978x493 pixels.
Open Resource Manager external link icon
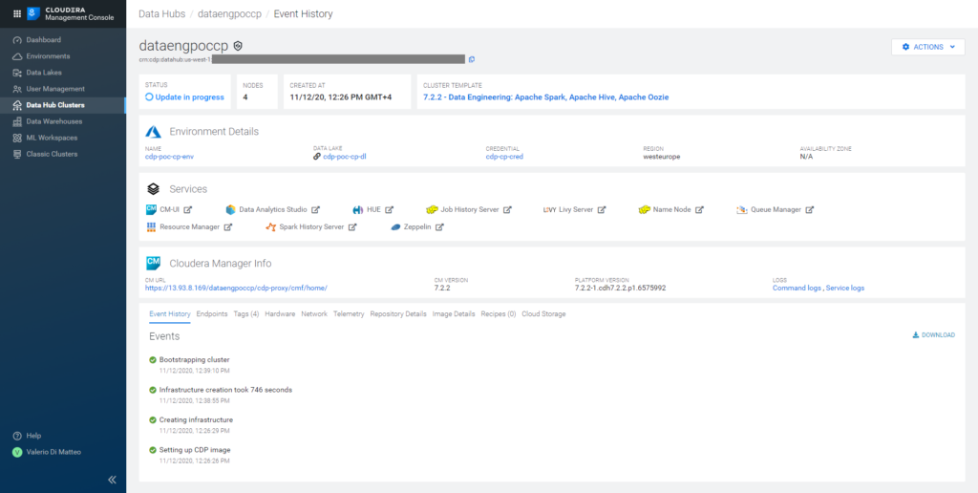click(228, 227)
